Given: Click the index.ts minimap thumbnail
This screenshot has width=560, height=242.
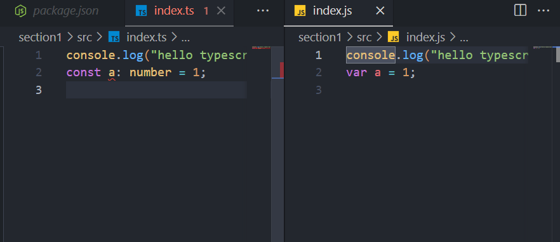Looking at the screenshot, I should [261, 48].
